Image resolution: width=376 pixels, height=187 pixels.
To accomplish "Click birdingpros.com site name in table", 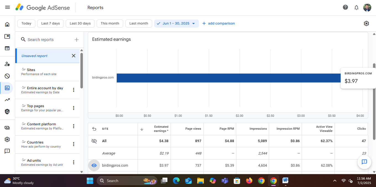I will [x=115, y=166].
